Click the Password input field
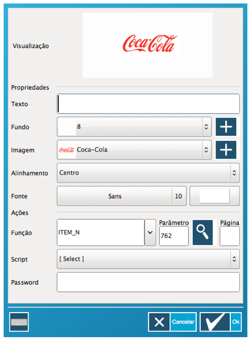This screenshot has width=251, height=341. [148, 282]
